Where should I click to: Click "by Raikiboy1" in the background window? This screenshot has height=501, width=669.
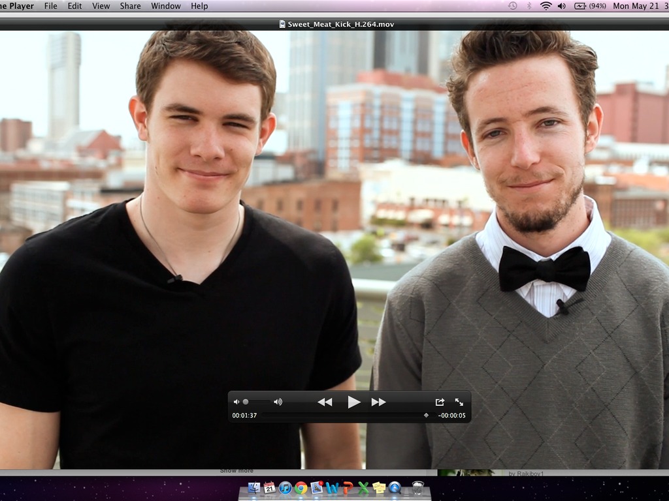tap(526, 474)
